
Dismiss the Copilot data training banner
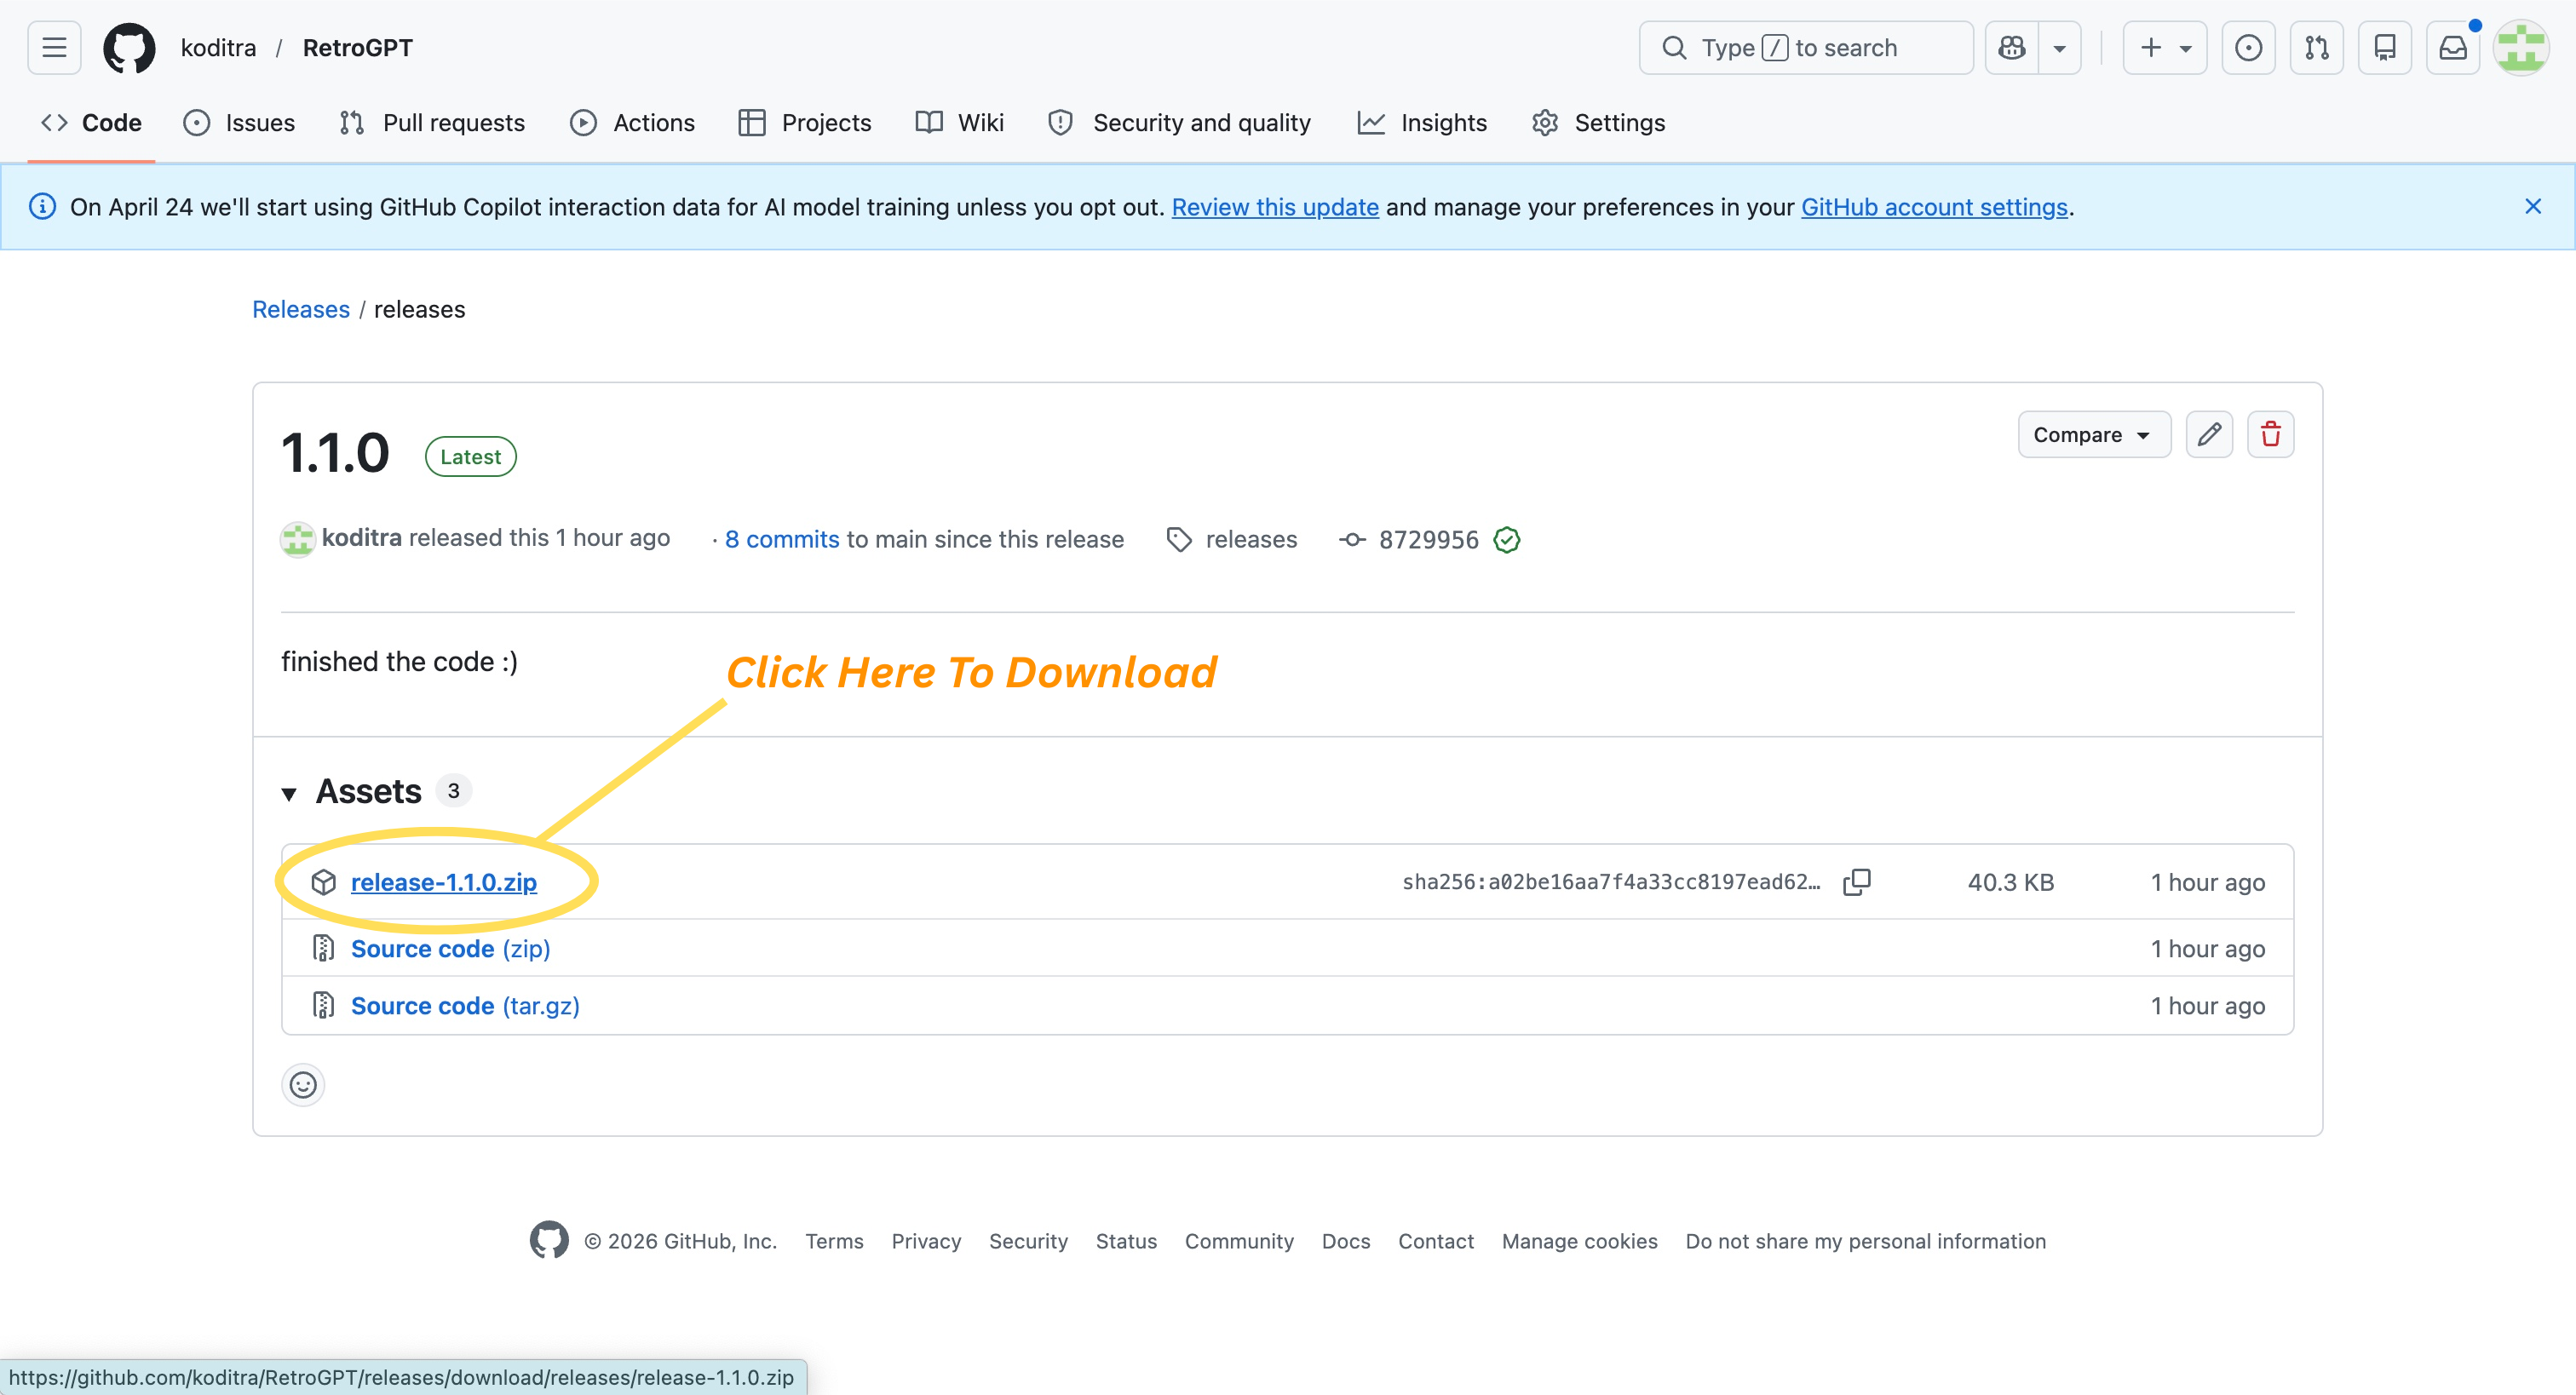pyautogui.click(x=2532, y=207)
